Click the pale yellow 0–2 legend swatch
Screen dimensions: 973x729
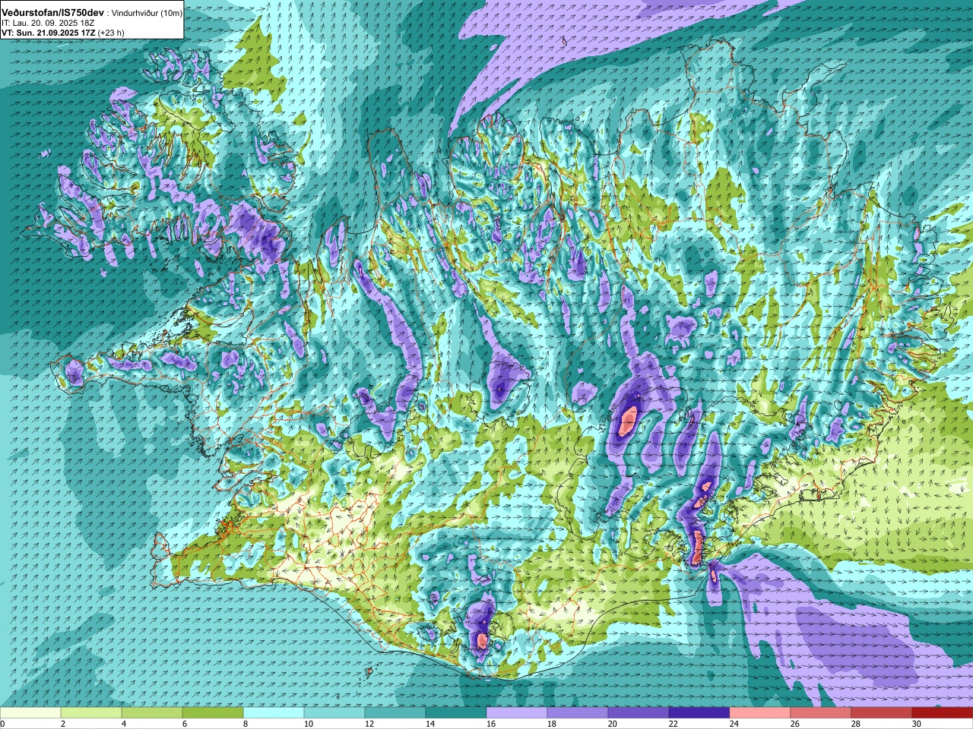tap(30, 713)
